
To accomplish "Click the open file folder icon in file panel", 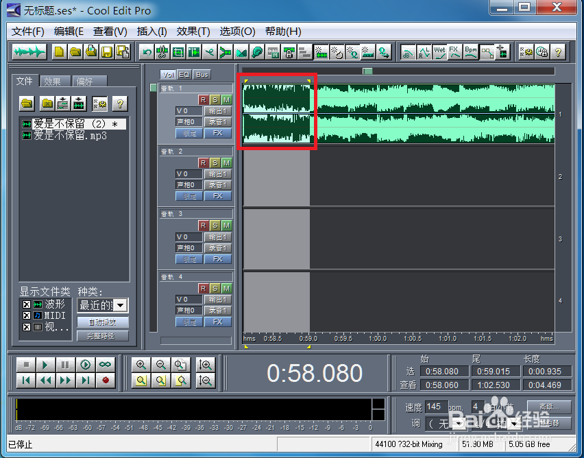I will coord(27,104).
